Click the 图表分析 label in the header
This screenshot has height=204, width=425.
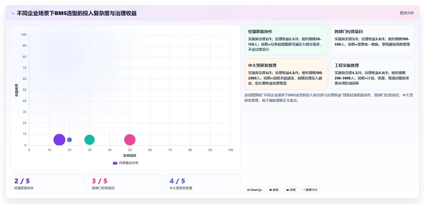coord(407,13)
